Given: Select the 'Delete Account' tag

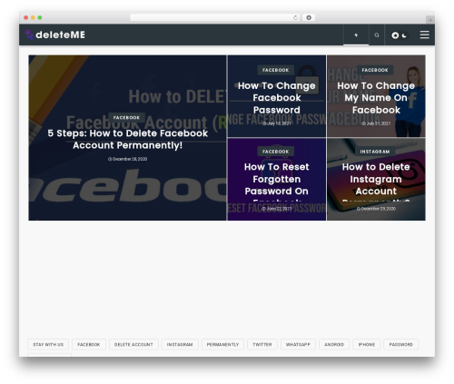Looking at the screenshot, I should tap(133, 344).
